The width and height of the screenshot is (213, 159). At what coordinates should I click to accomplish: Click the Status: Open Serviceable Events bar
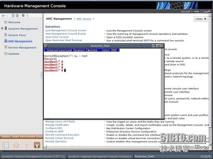21,137
